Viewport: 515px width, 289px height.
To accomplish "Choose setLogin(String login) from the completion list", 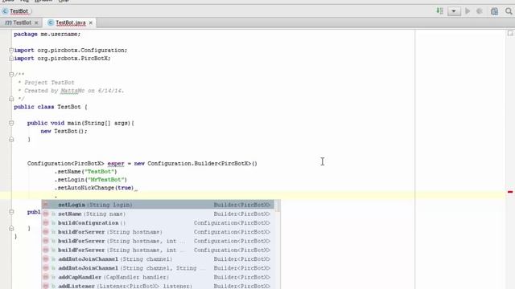I will pyautogui.click(x=158, y=205).
